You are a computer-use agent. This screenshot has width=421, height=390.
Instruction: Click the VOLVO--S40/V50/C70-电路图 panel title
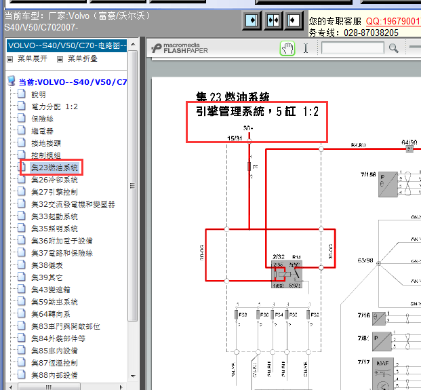pyautogui.click(x=66, y=45)
